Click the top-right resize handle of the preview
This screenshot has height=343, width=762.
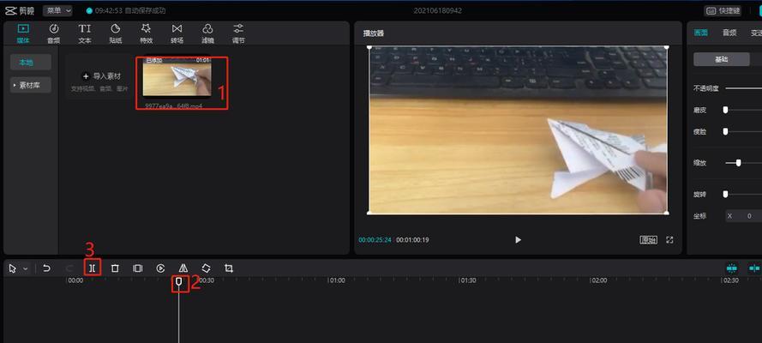click(666, 47)
